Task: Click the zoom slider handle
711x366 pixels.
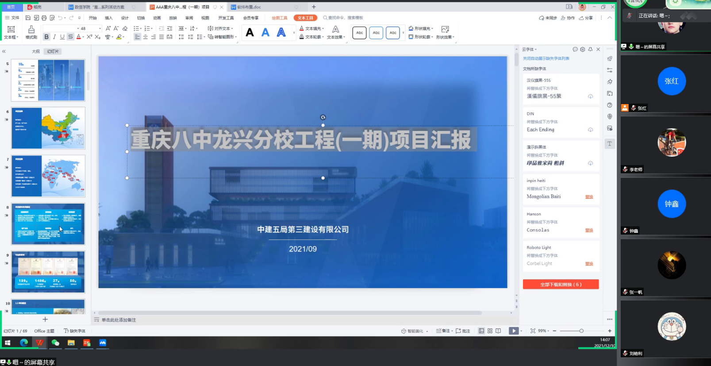Action: click(x=581, y=331)
